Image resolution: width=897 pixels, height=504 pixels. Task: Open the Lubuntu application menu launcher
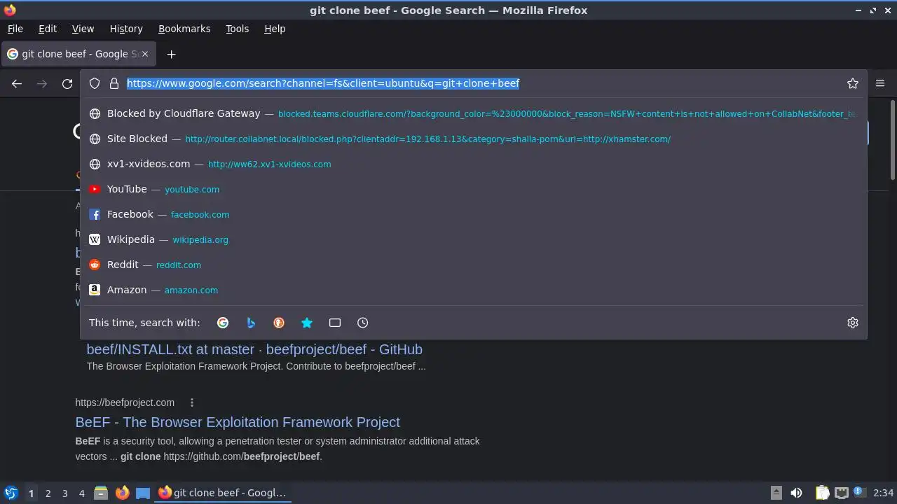click(11, 493)
